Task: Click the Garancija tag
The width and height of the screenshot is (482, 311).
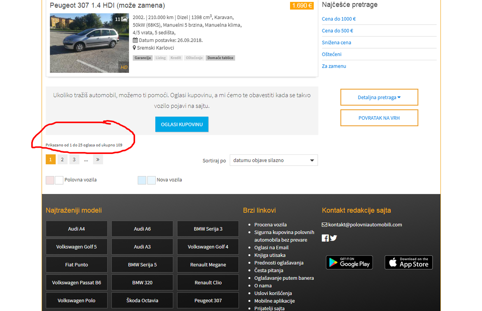Action: point(142,58)
